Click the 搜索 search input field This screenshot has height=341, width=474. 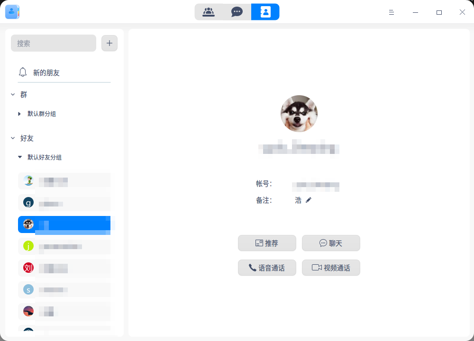tap(53, 43)
